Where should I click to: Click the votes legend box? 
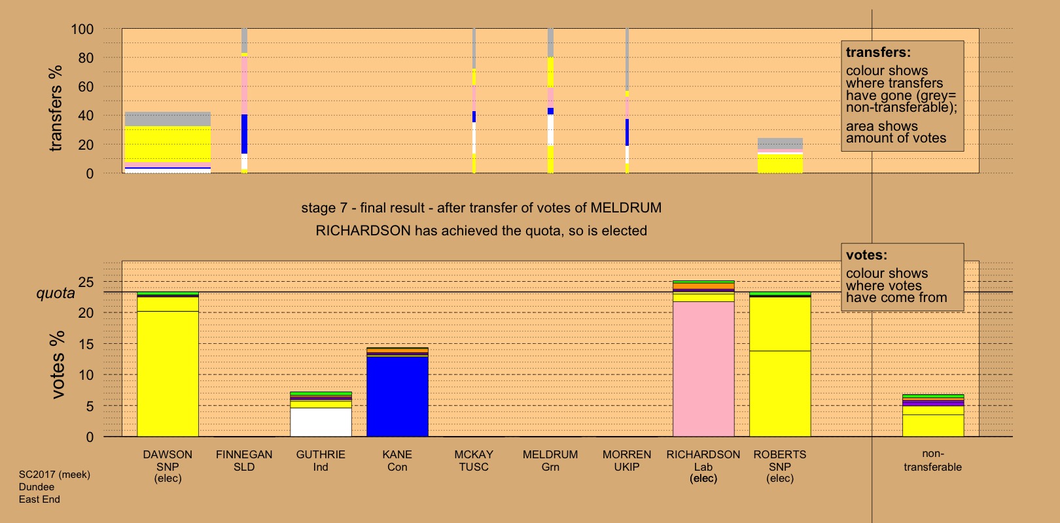pos(902,277)
